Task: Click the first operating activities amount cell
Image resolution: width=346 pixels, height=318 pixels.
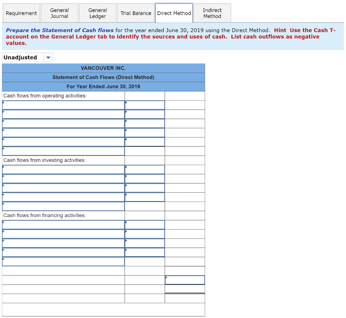Action: pos(145,105)
